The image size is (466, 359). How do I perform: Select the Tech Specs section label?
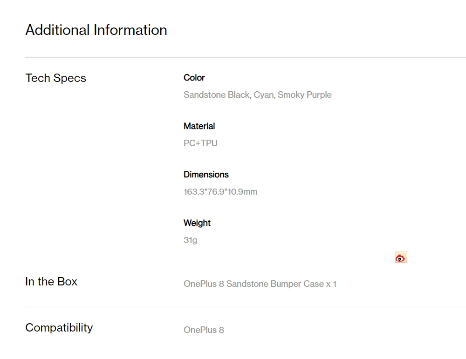click(55, 78)
